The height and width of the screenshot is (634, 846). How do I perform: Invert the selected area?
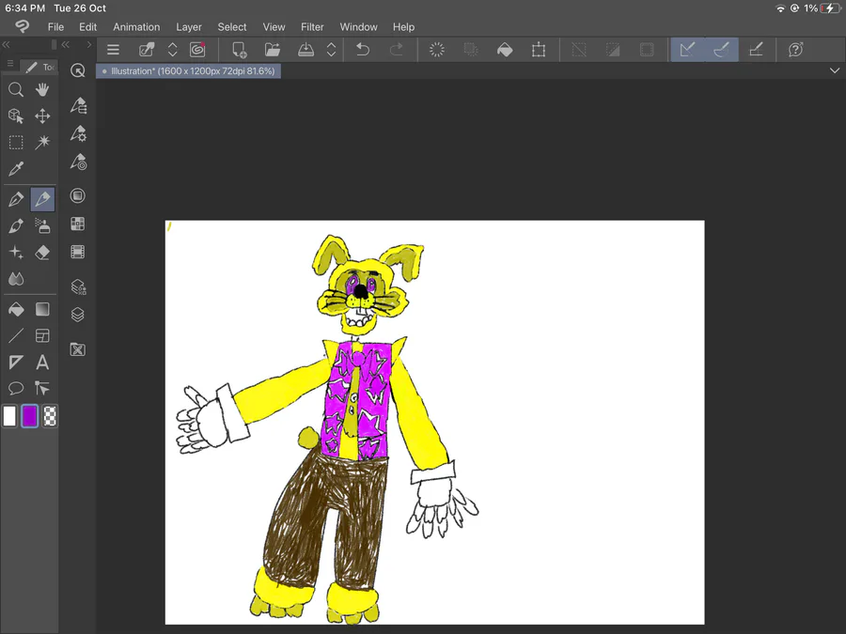[x=613, y=50]
